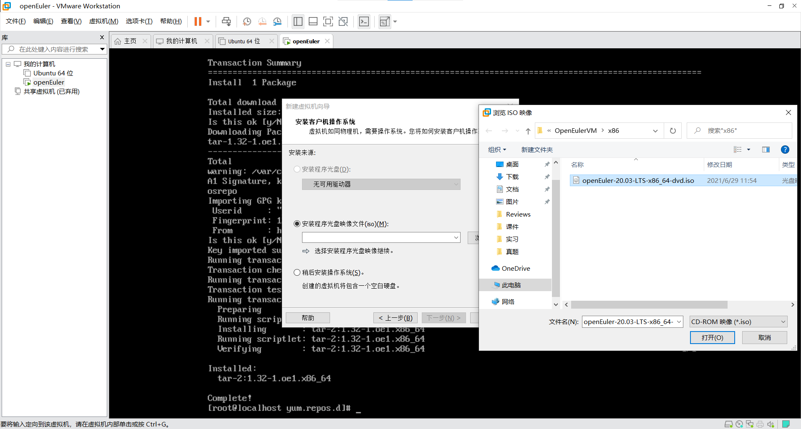This screenshot has width=801, height=429.
Task: Open the snapshot manager
Action: click(277, 21)
